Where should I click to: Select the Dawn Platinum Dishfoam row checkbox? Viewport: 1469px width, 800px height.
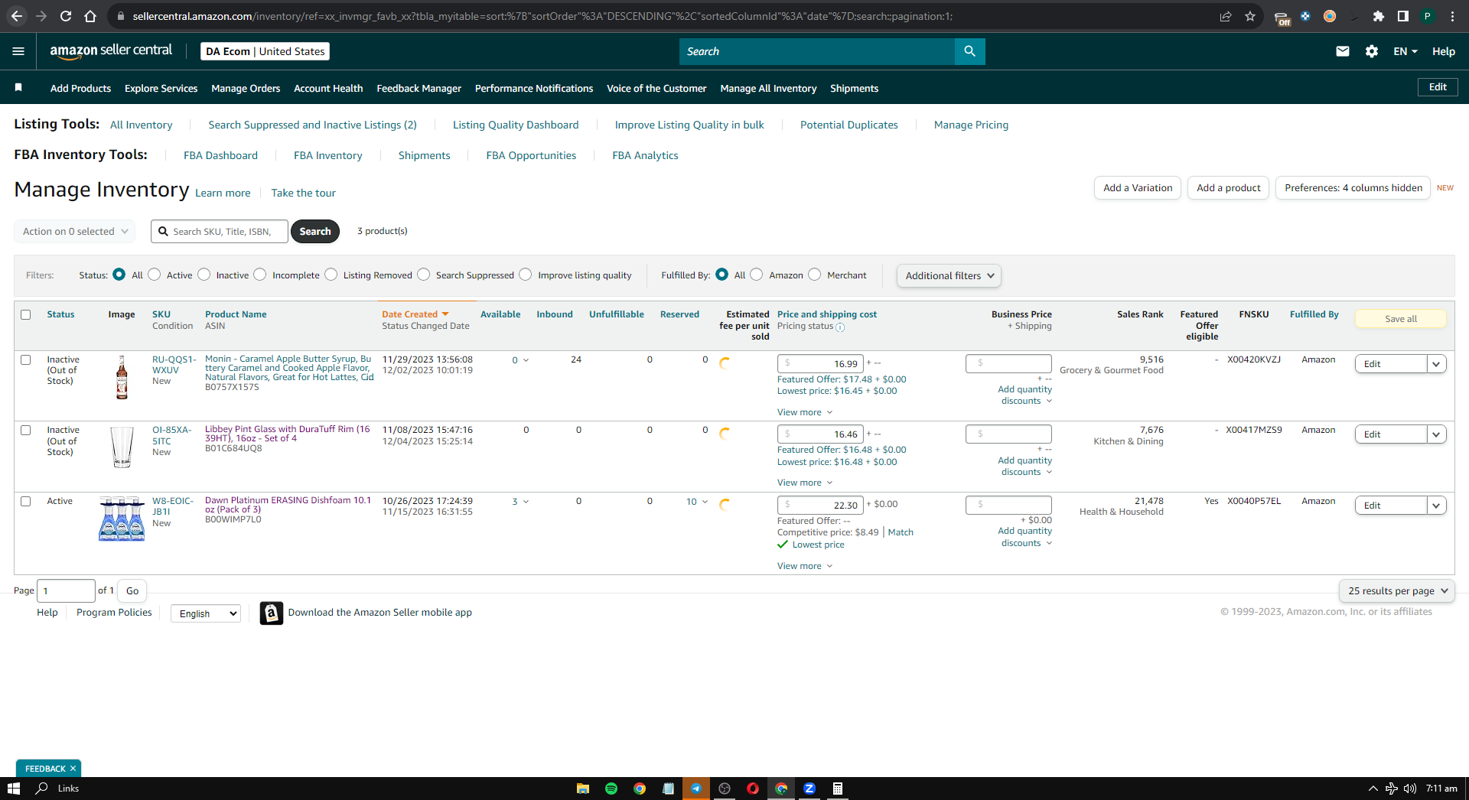click(25, 501)
